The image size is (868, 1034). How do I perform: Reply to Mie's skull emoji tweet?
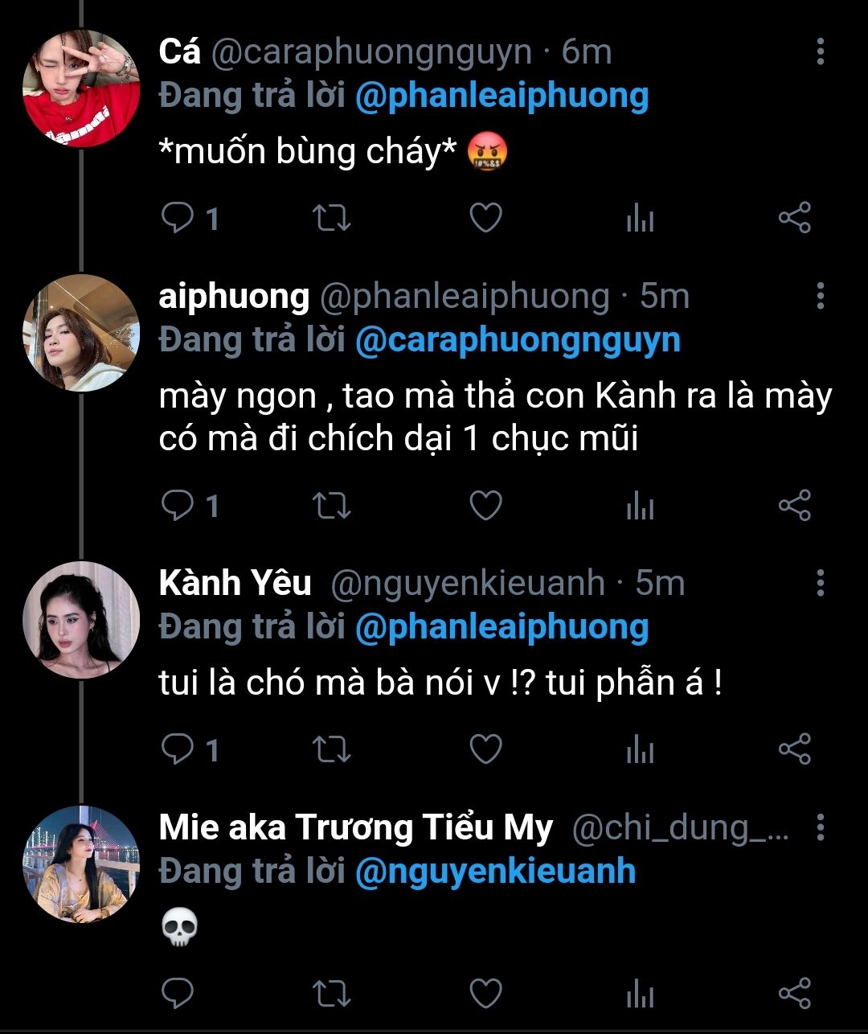[x=176, y=994]
